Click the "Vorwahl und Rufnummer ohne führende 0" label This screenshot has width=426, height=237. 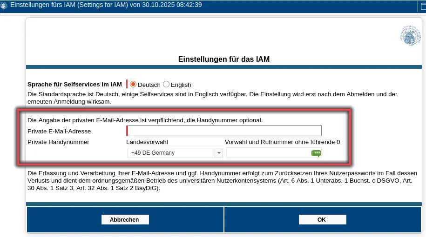[282, 142]
